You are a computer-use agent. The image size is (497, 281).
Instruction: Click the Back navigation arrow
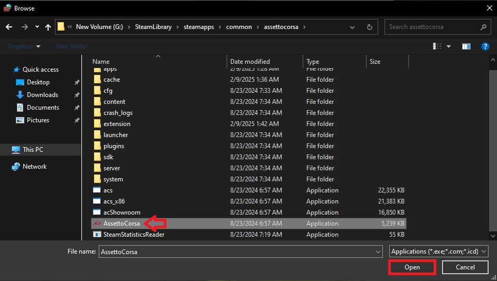coord(9,27)
